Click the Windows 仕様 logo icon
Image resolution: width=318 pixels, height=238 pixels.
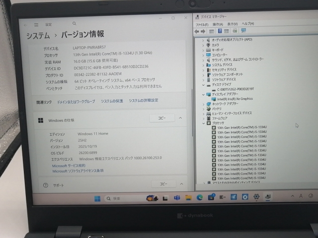41,120
